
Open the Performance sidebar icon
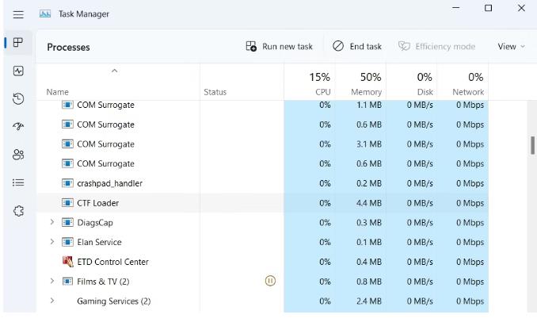pyautogui.click(x=18, y=71)
